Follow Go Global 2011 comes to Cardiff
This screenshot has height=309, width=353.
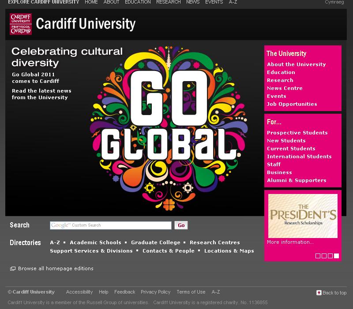36,78
